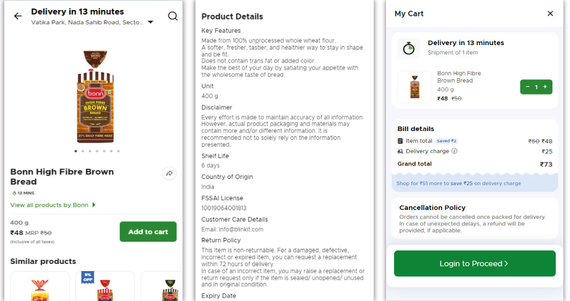The image size is (570, 301).
Task: Decrease bread quantity with minus
Action: (x=527, y=87)
